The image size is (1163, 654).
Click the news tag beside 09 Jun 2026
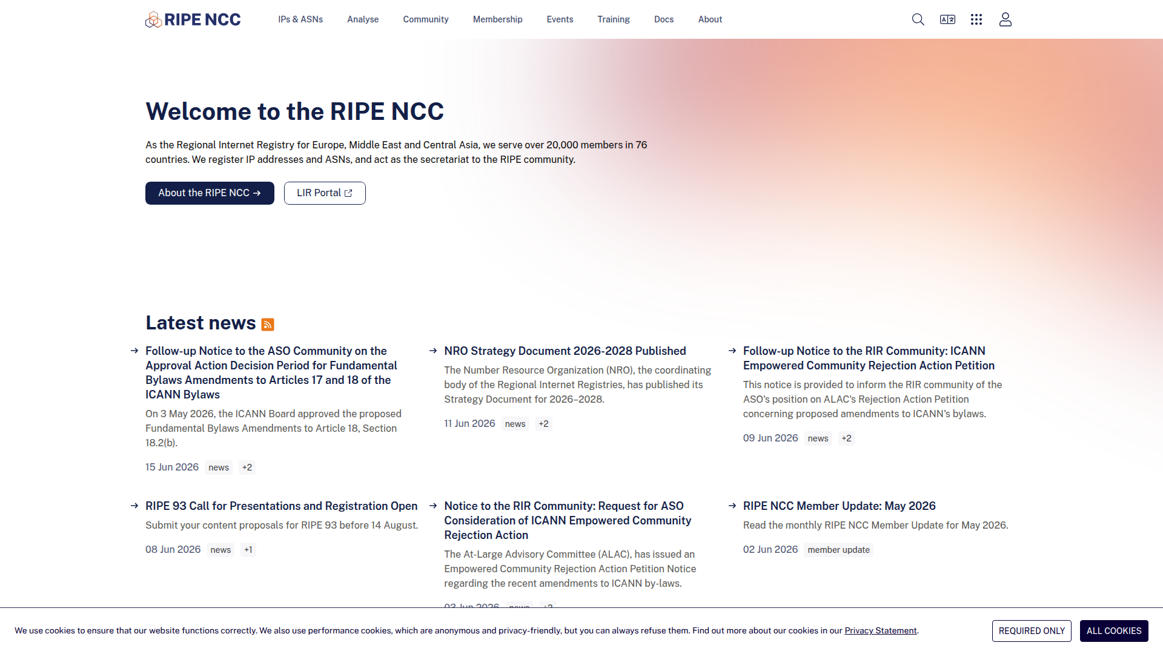(x=818, y=438)
